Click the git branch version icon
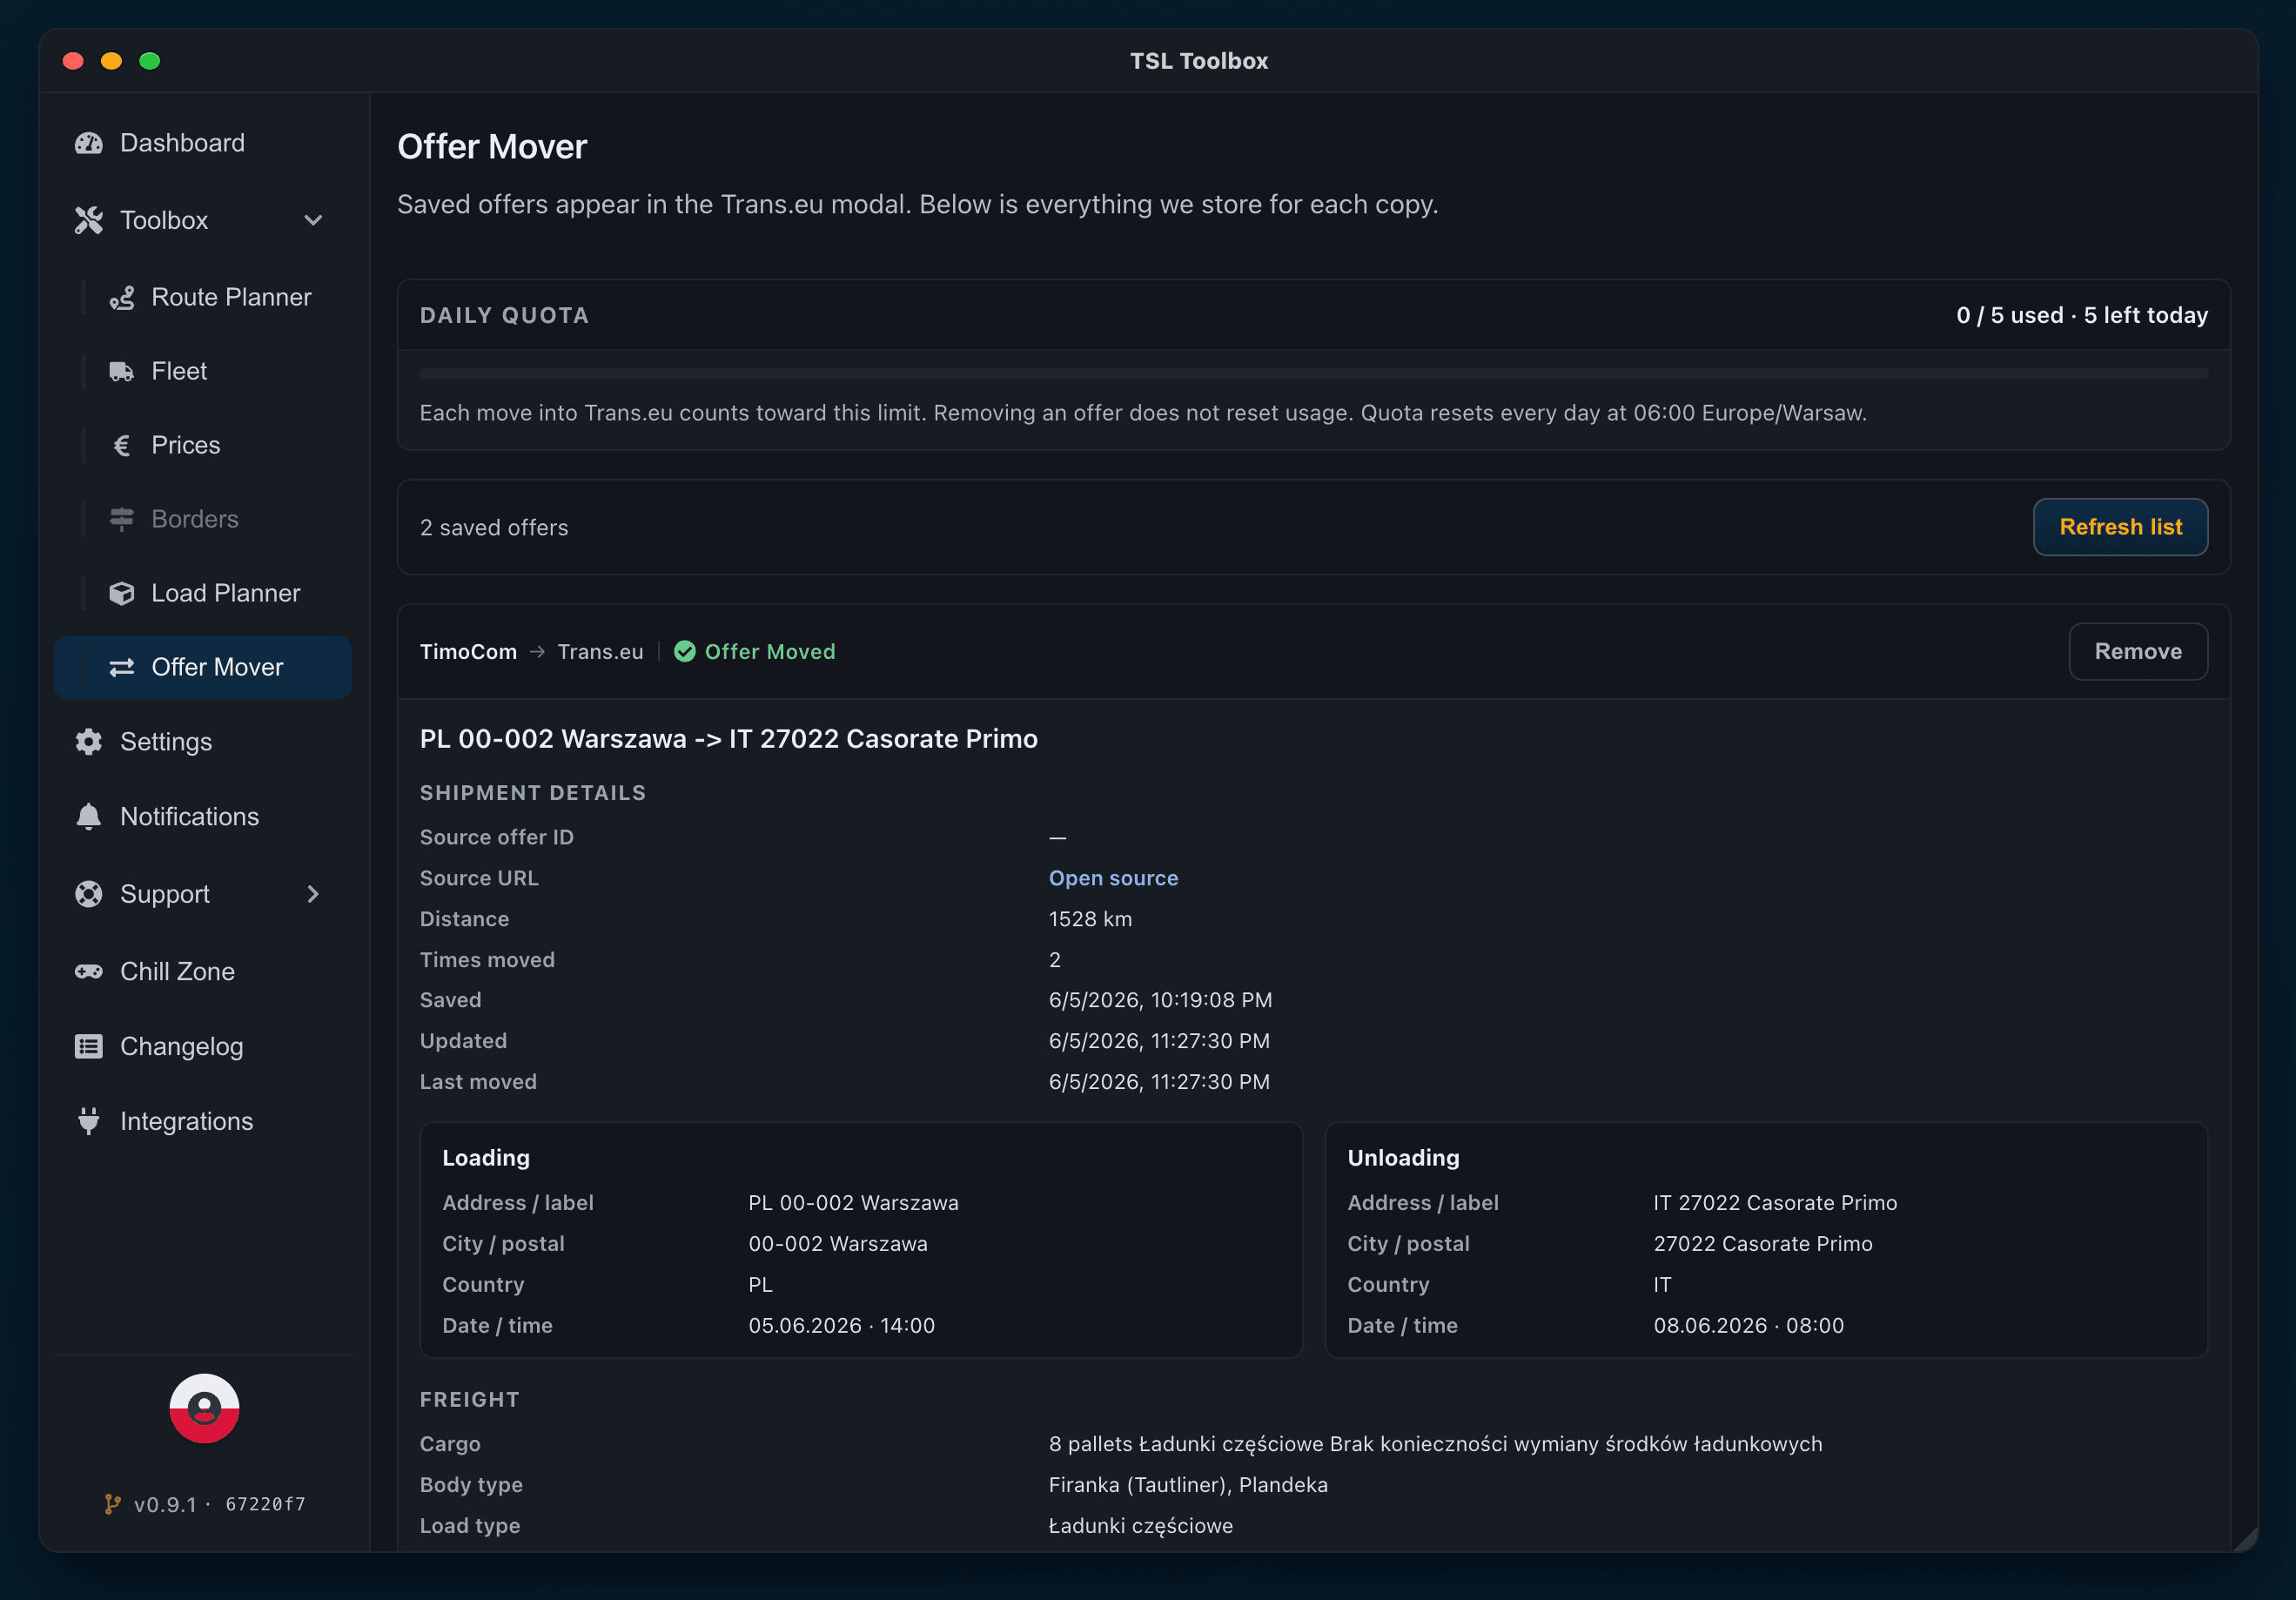The width and height of the screenshot is (2296, 1600). (x=113, y=1504)
